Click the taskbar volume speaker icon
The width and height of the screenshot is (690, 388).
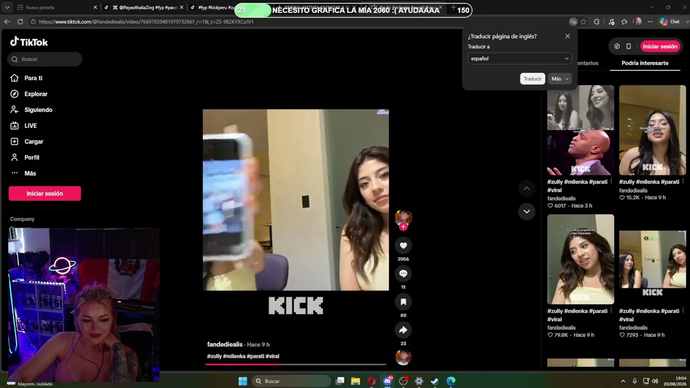[655, 381]
